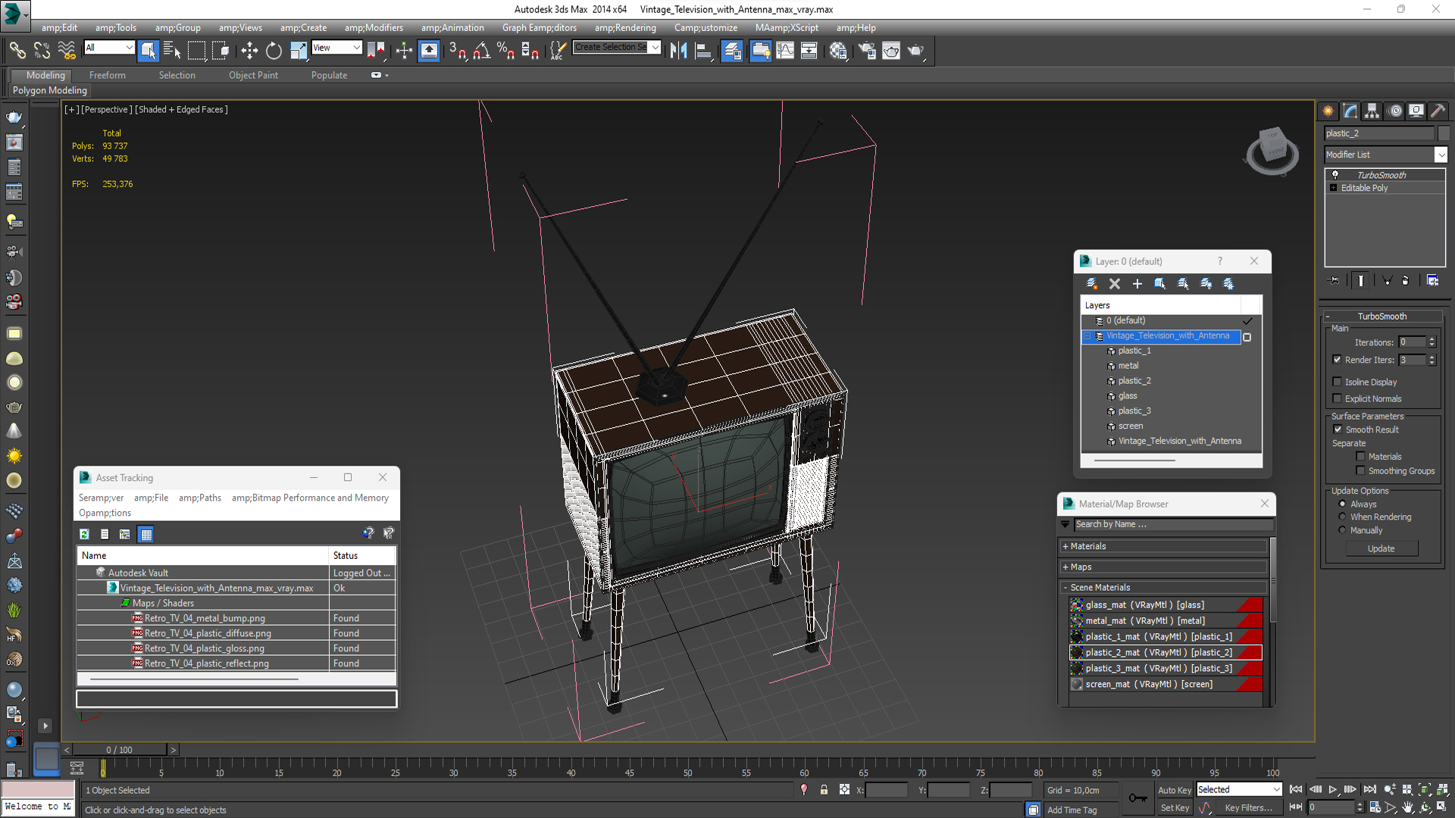
Task: Open the Material Editor icon
Action: pyautogui.click(x=837, y=50)
